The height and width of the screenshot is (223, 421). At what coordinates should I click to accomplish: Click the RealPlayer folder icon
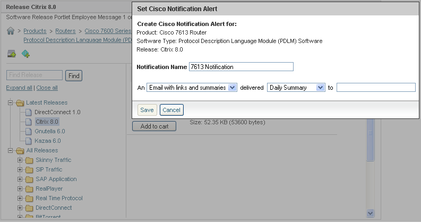(29, 189)
